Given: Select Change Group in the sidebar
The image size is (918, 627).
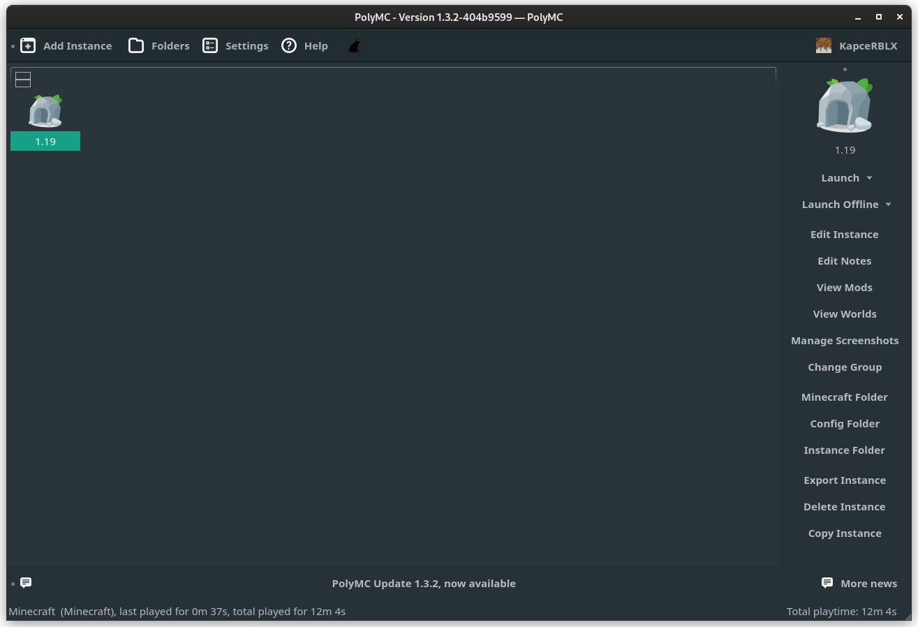Looking at the screenshot, I should [844, 367].
